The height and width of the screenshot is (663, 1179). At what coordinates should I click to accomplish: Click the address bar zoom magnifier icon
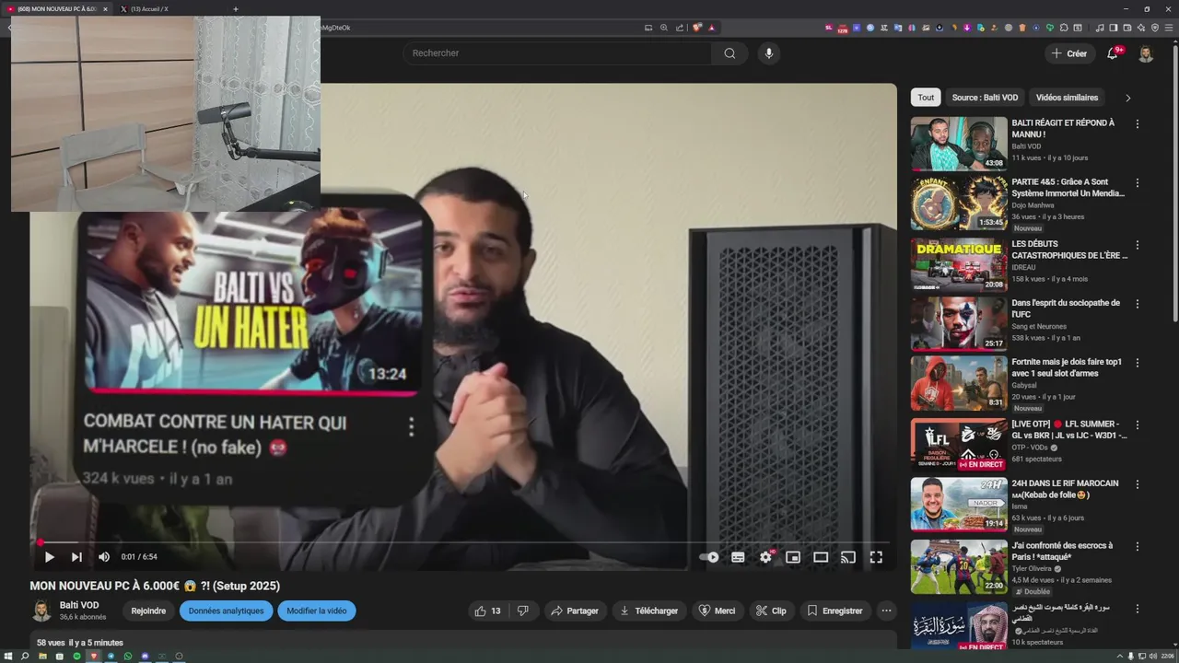tap(664, 28)
